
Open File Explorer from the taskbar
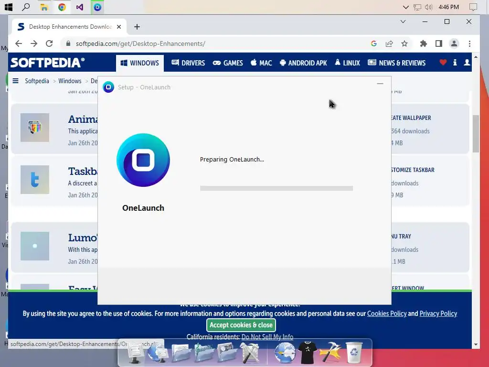click(44, 7)
